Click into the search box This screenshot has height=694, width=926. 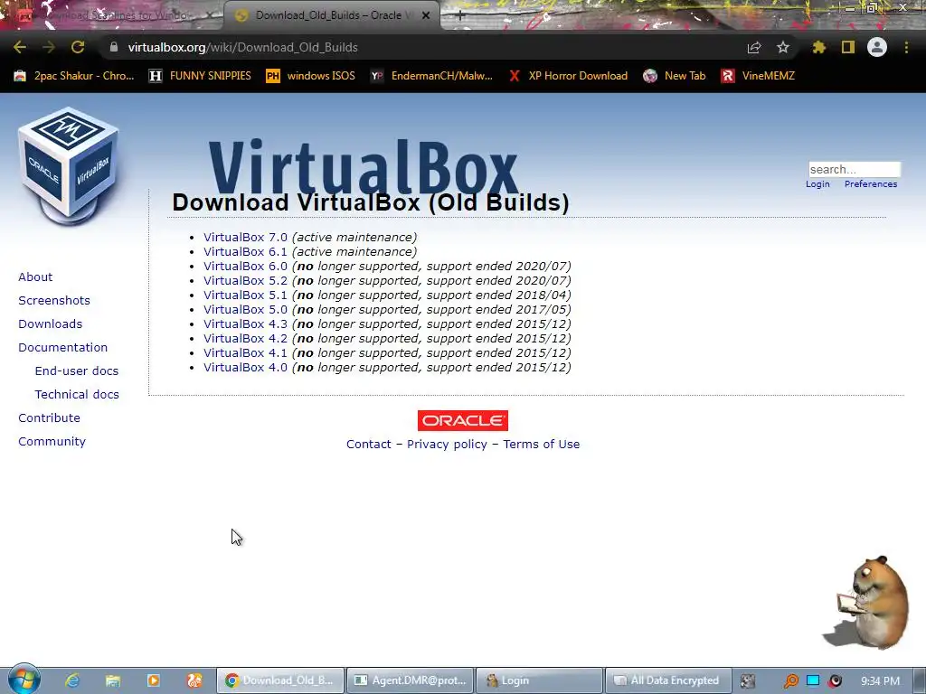pos(855,169)
